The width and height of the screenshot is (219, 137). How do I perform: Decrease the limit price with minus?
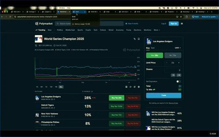point(167,63)
